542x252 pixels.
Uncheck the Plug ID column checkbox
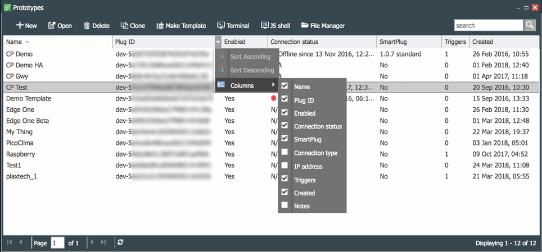[284, 99]
